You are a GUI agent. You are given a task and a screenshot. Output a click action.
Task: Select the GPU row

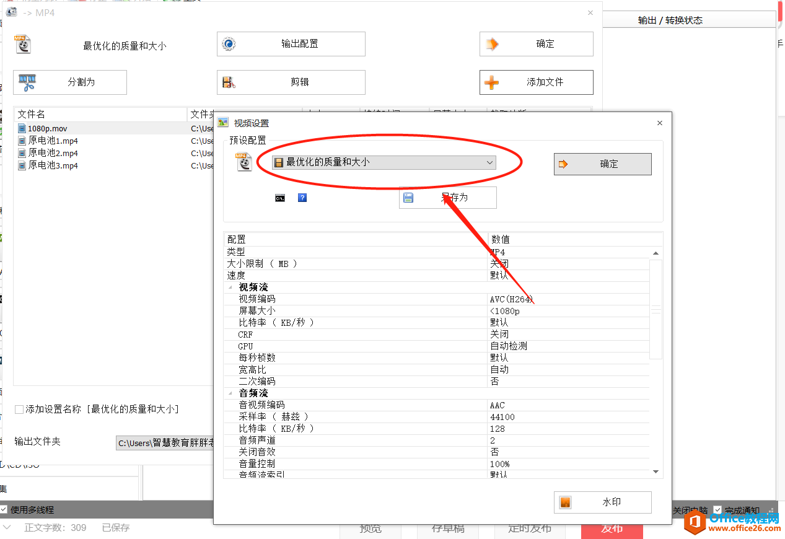coord(437,346)
